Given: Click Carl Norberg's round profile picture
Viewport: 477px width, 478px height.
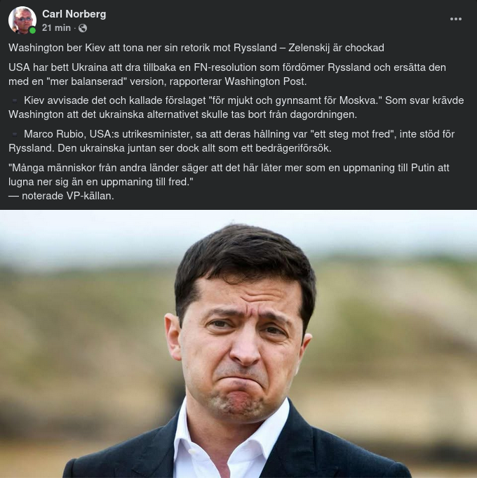Looking at the screenshot, I should click(x=22, y=20).
